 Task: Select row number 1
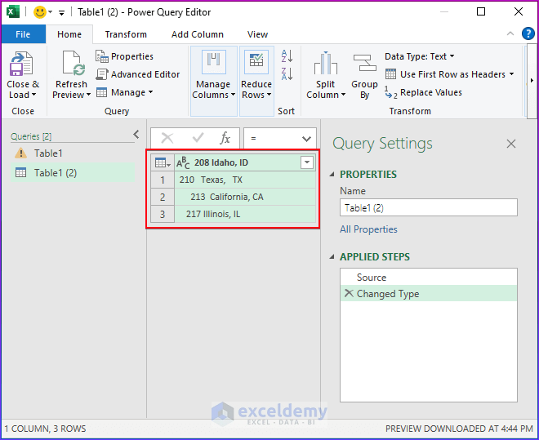(163, 180)
